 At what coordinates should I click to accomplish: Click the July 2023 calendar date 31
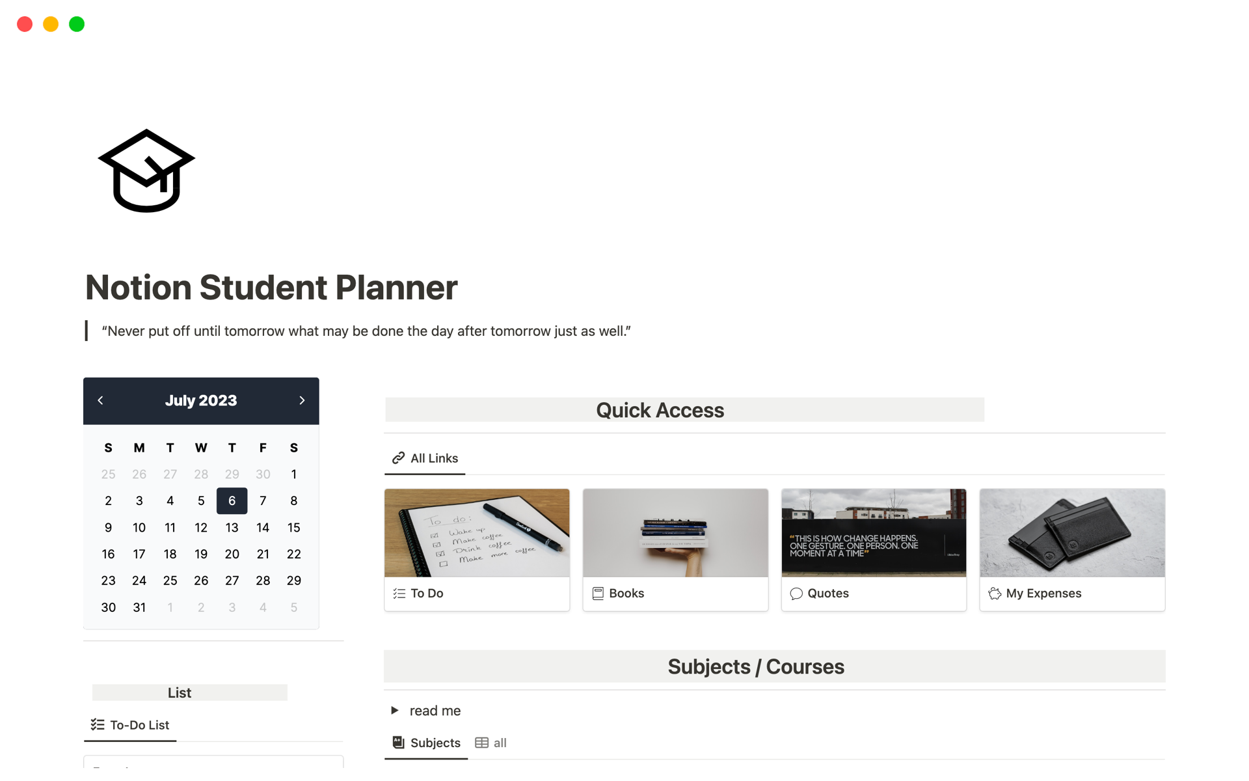139,607
